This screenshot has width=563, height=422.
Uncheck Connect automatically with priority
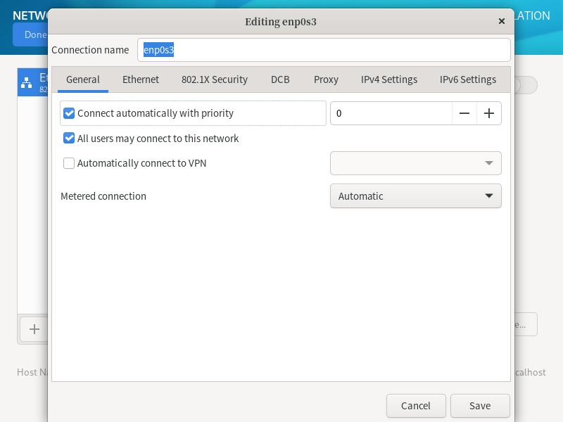(69, 113)
